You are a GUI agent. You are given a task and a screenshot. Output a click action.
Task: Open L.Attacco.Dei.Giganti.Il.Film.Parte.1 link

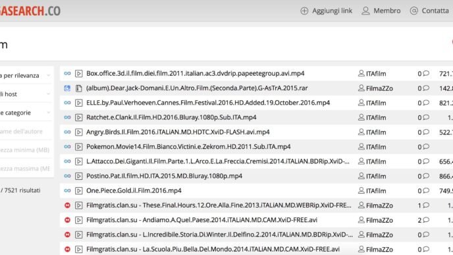click(x=218, y=161)
